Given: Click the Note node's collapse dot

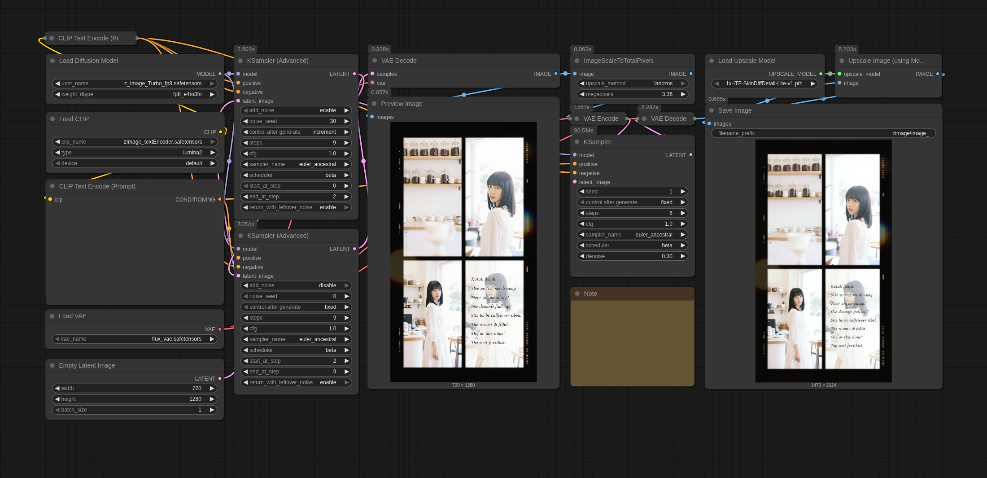Looking at the screenshot, I should (577, 294).
